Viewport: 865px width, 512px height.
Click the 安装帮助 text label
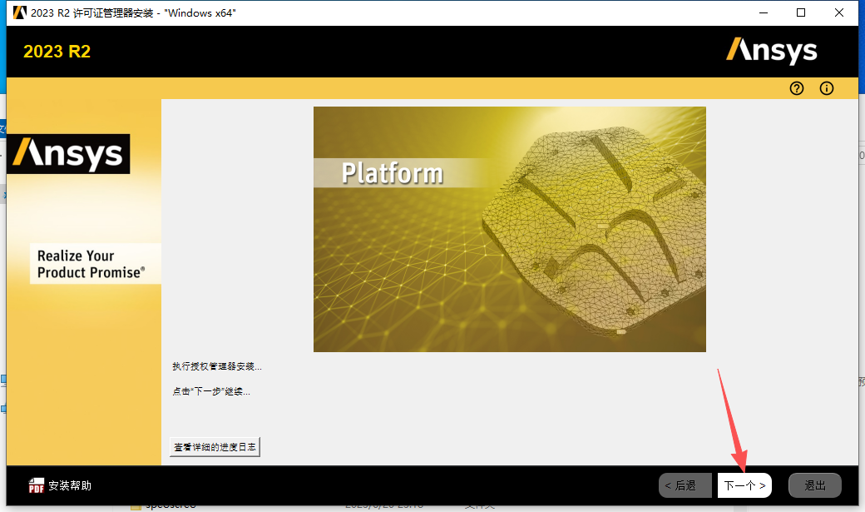69,485
